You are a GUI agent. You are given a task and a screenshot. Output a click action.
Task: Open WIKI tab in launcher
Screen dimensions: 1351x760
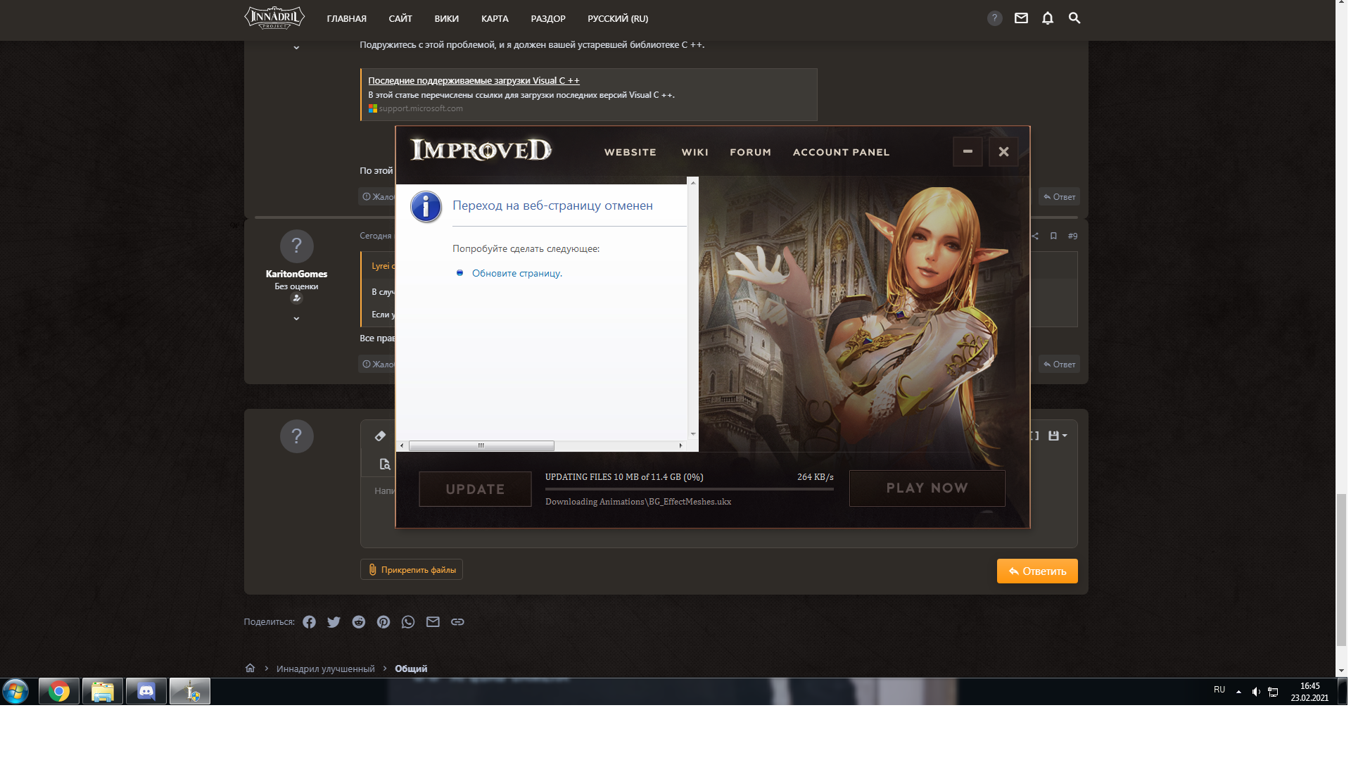click(694, 152)
